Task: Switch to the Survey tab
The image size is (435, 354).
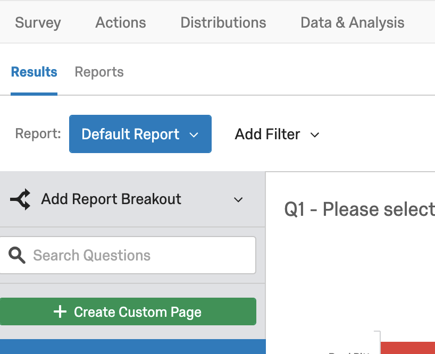Action: coord(38,23)
